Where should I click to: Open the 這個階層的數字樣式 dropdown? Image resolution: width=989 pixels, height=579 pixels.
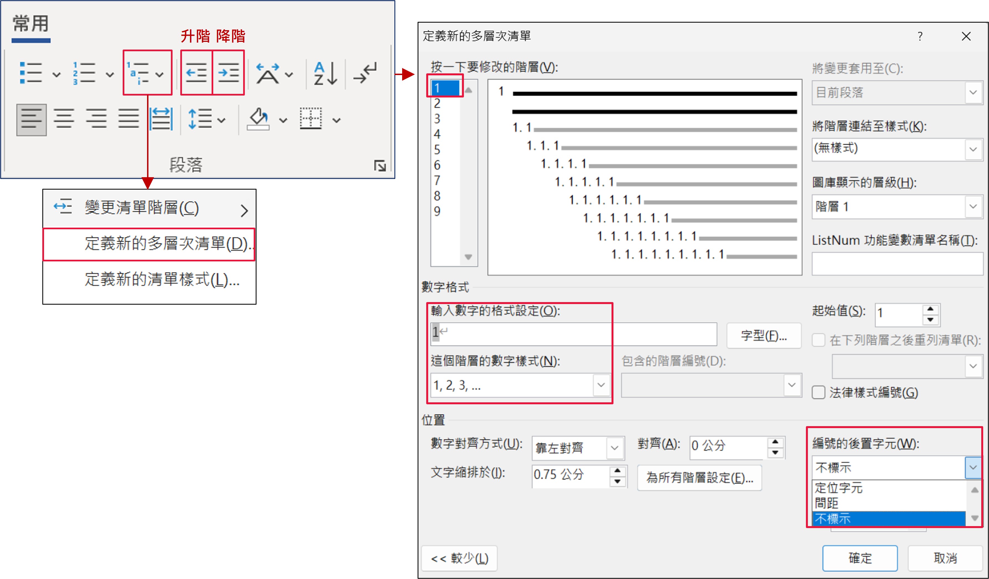(601, 385)
